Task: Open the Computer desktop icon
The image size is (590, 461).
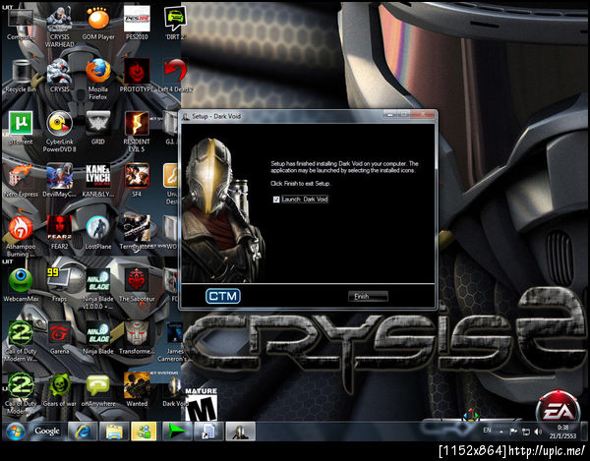Action: click(x=21, y=24)
